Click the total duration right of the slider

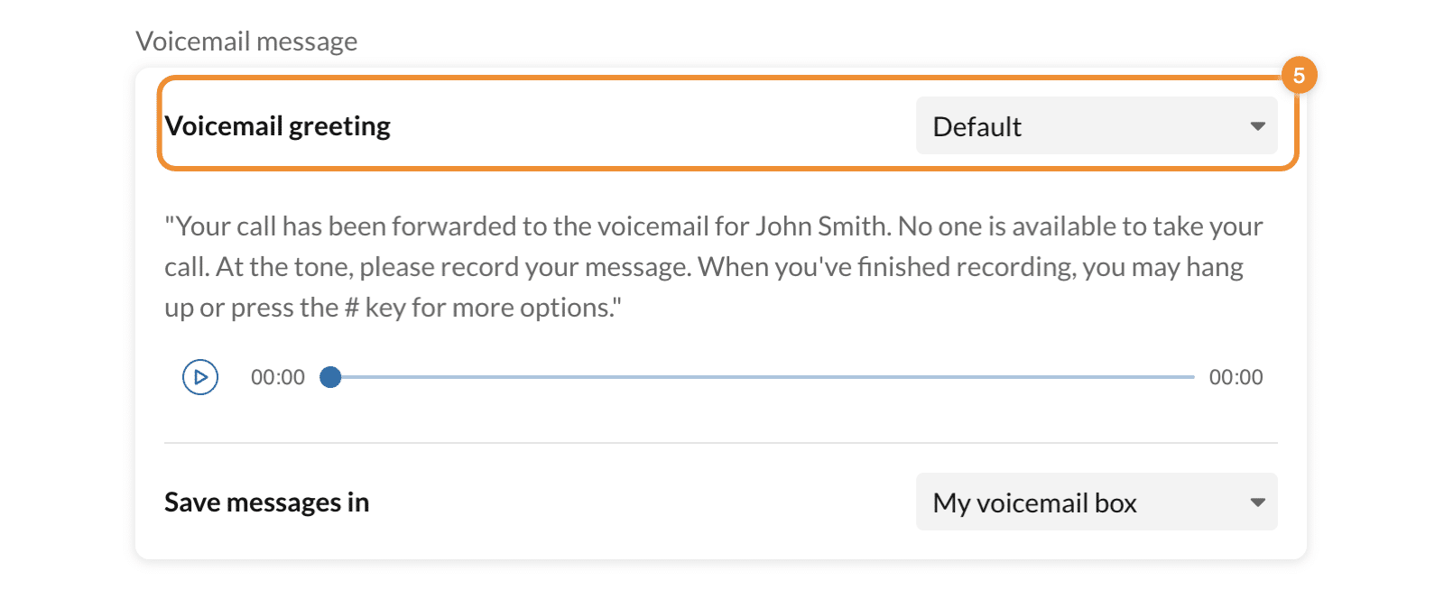[1236, 377]
